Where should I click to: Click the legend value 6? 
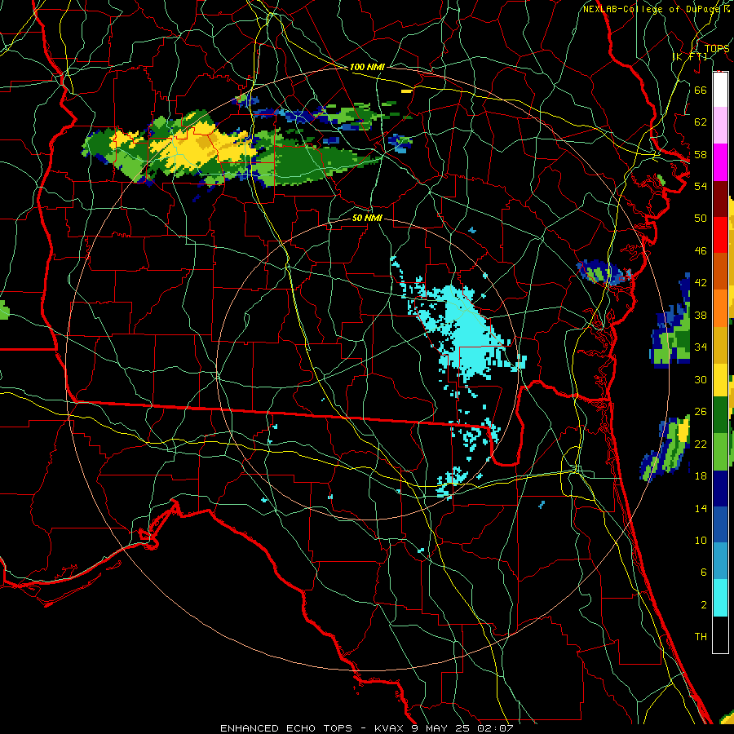703,573
